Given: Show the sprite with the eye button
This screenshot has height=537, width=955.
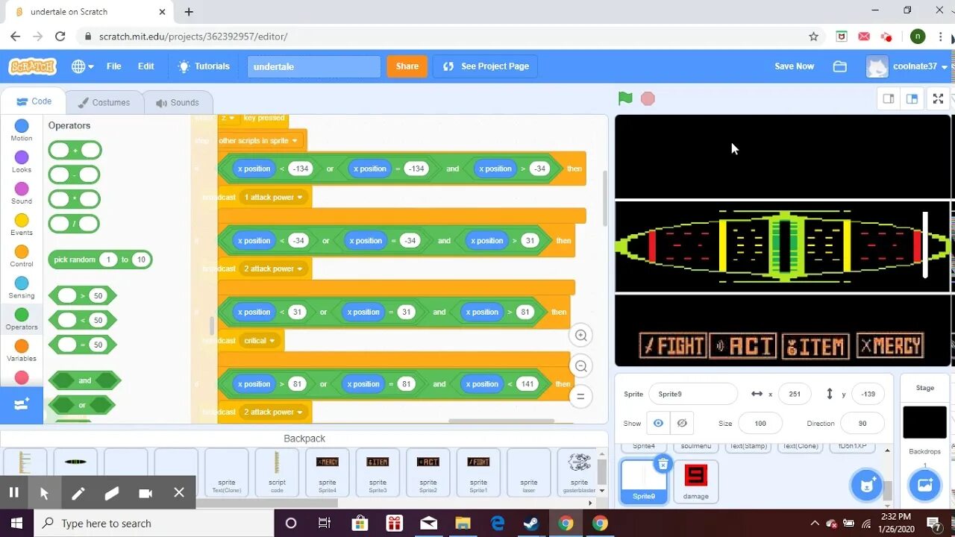Looking at the screenshot, I should click(x=658, y=423).
